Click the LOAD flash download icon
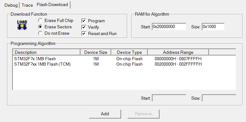Image resolution: width=246 pixels, height=122 pixels. 22,25
